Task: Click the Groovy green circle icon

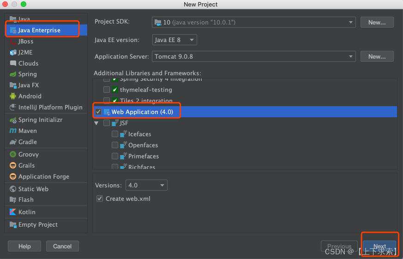Action: click(13, 154)
